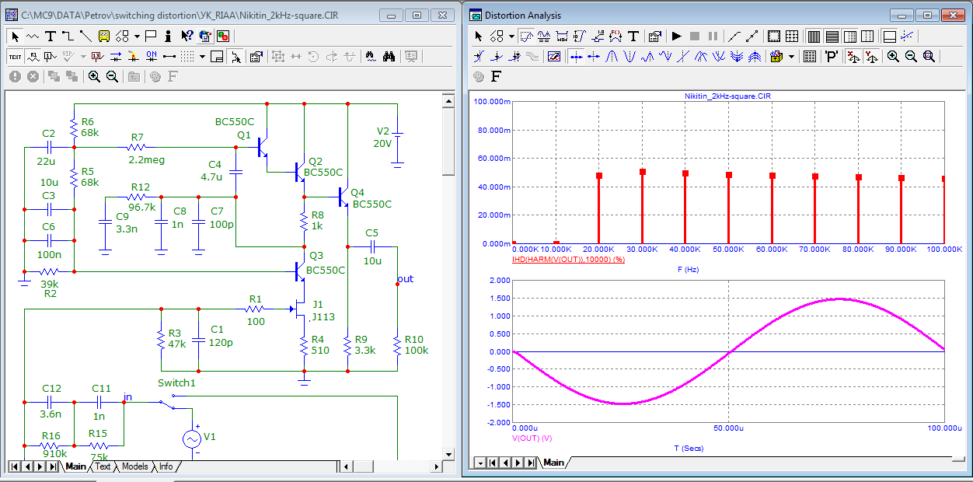
Task: Choose the diagonal wire drawing tool
Action: 85,36
